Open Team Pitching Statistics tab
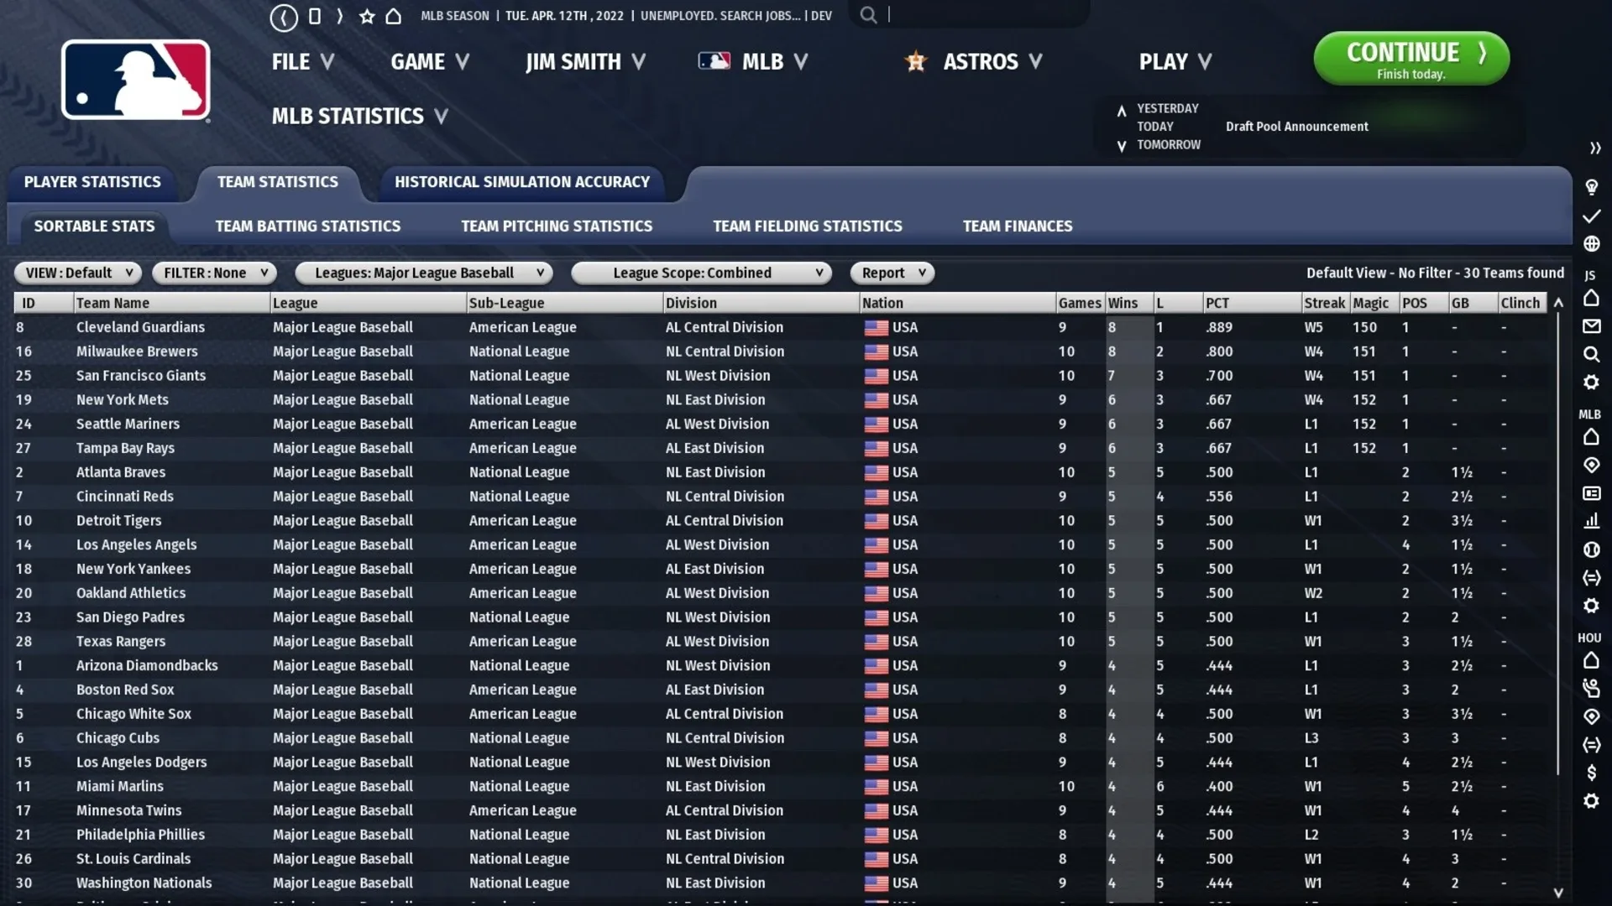Screen dimensions: 1612x906 [556, 226]
